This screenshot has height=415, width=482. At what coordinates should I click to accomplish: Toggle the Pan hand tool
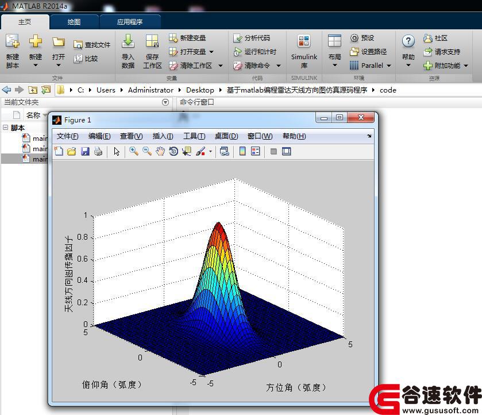coord(160,151)
